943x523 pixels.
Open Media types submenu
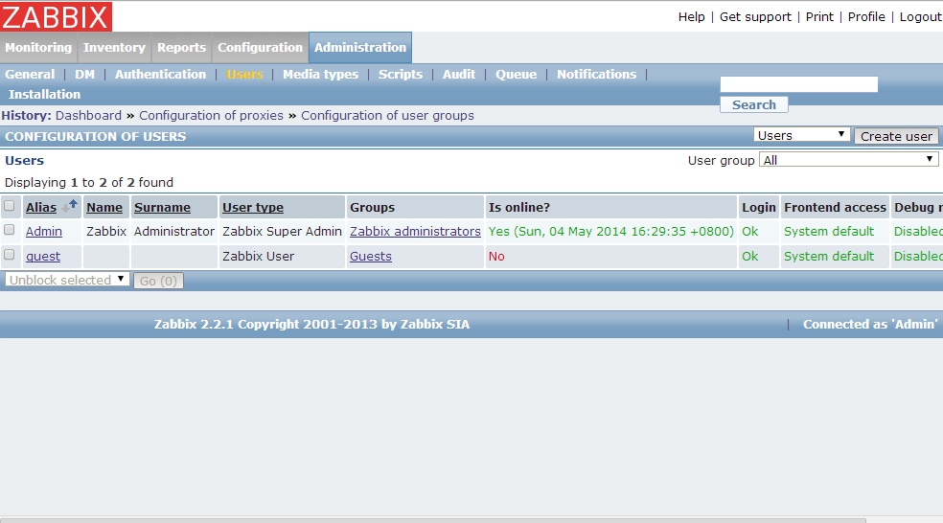320,75
